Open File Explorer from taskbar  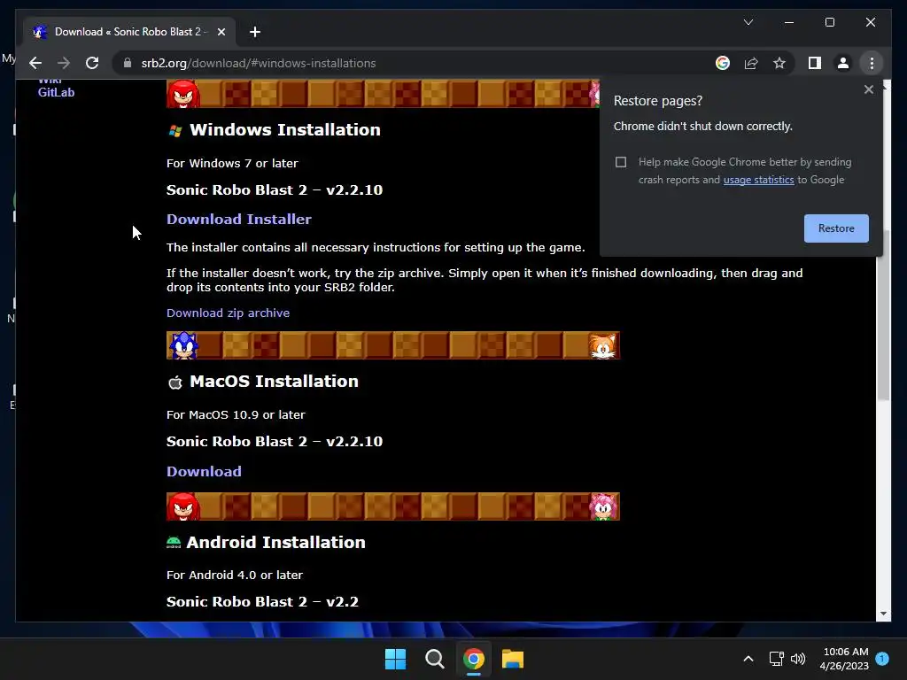[513, 659]
